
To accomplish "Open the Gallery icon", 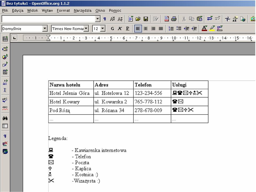I will coord(253,19).
